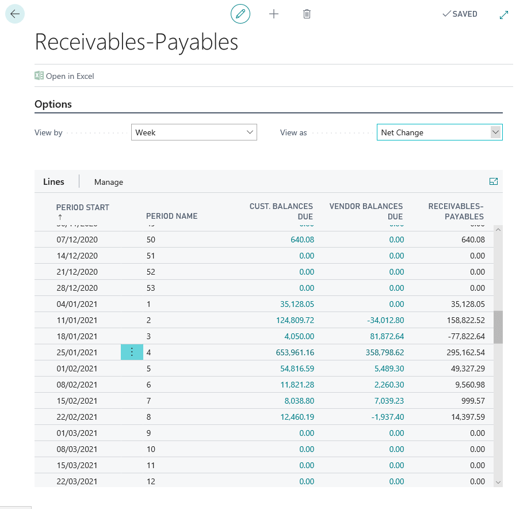Click Vendor Balances Due column header

tap(366, 211)
